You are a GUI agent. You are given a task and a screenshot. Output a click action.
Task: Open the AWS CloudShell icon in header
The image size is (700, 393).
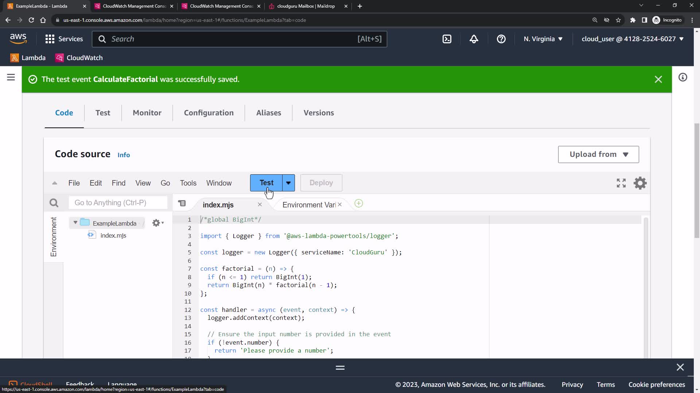pos(447,39)
